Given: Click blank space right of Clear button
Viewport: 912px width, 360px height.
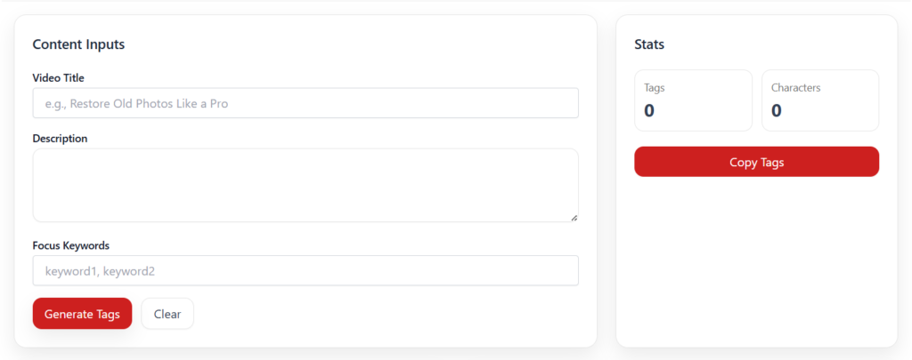Looking at the screenshot, I should click(383, 314).
